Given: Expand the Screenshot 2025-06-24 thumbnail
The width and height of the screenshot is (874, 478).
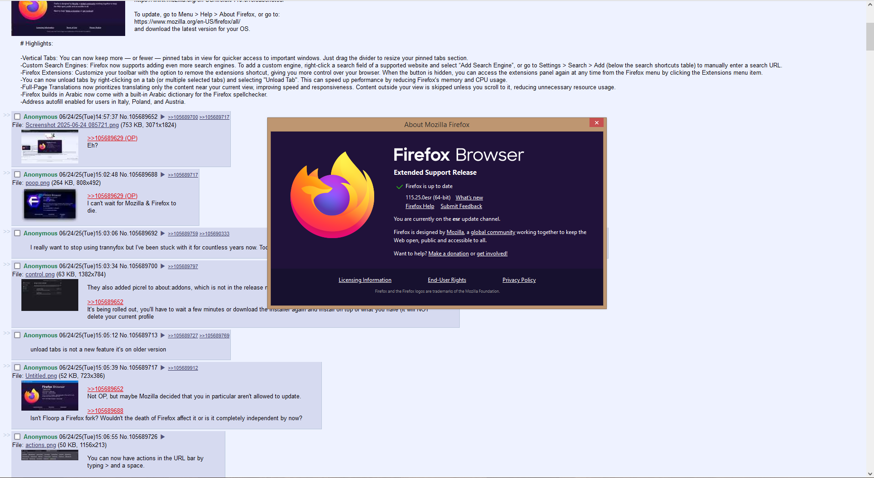Looking at the screenshot, I should click(x=50, y=147).
